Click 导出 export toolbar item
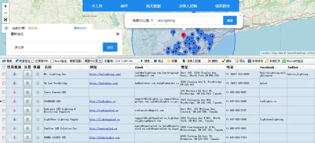Screen dimensions: 315x143 coord(240,61)
